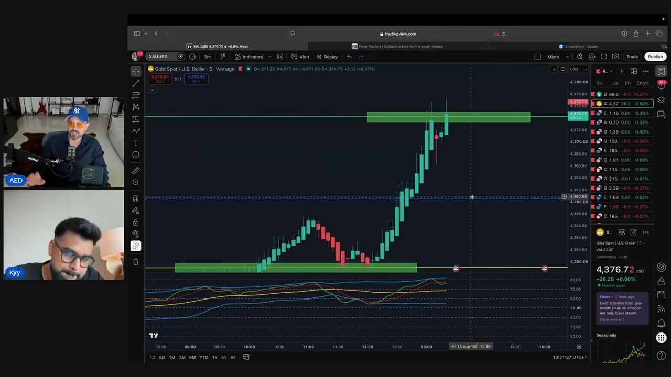Toggle fullscreen mode icon
Image resolution: width=671 pixels, height=377 pixels.
(x=604, y=57)
